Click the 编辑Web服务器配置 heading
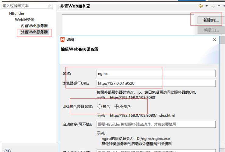Viewport: 225px width, 152px height. pyautogui.click(x=80, y=49)
